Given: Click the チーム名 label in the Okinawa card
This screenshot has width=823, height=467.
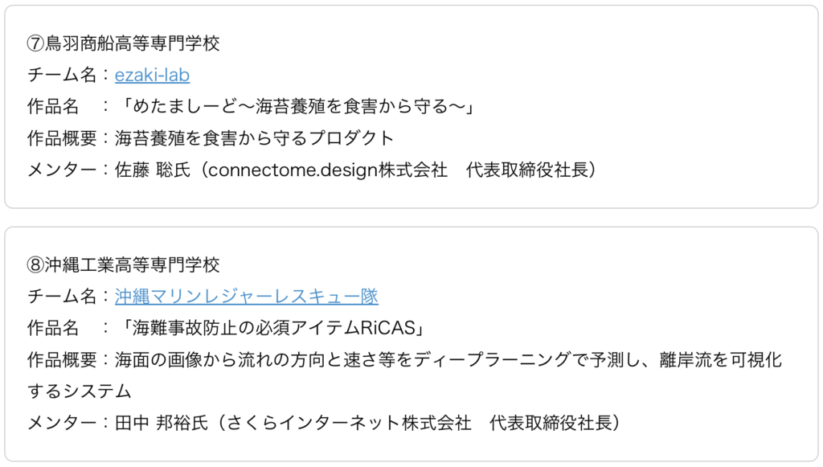Looking at the screenshot, I should click(62, 297).
